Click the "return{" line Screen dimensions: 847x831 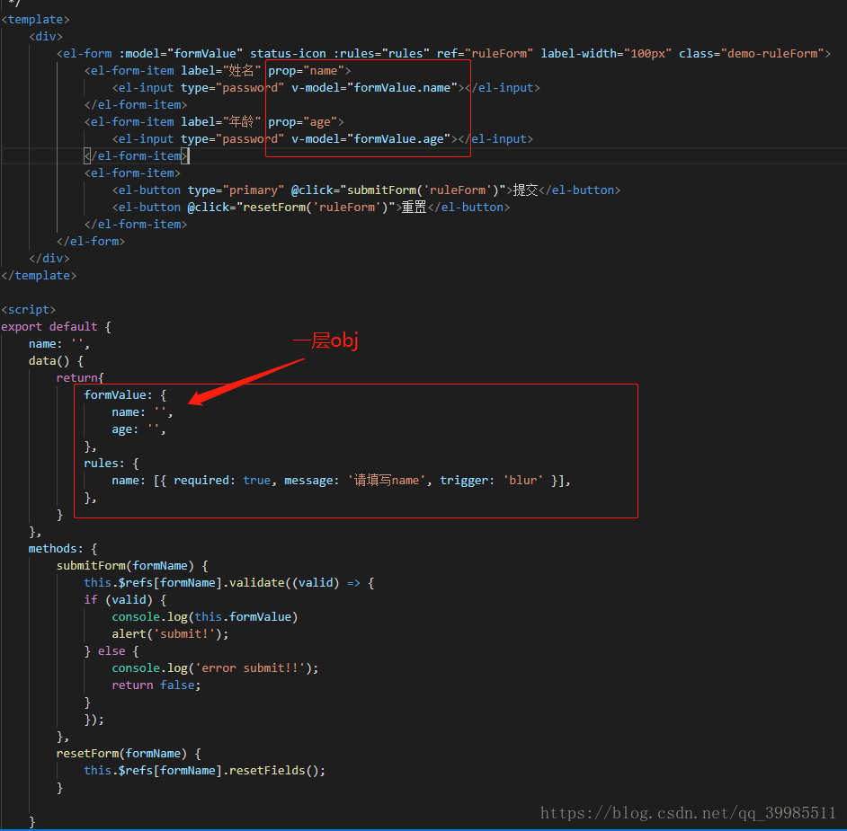80,377
